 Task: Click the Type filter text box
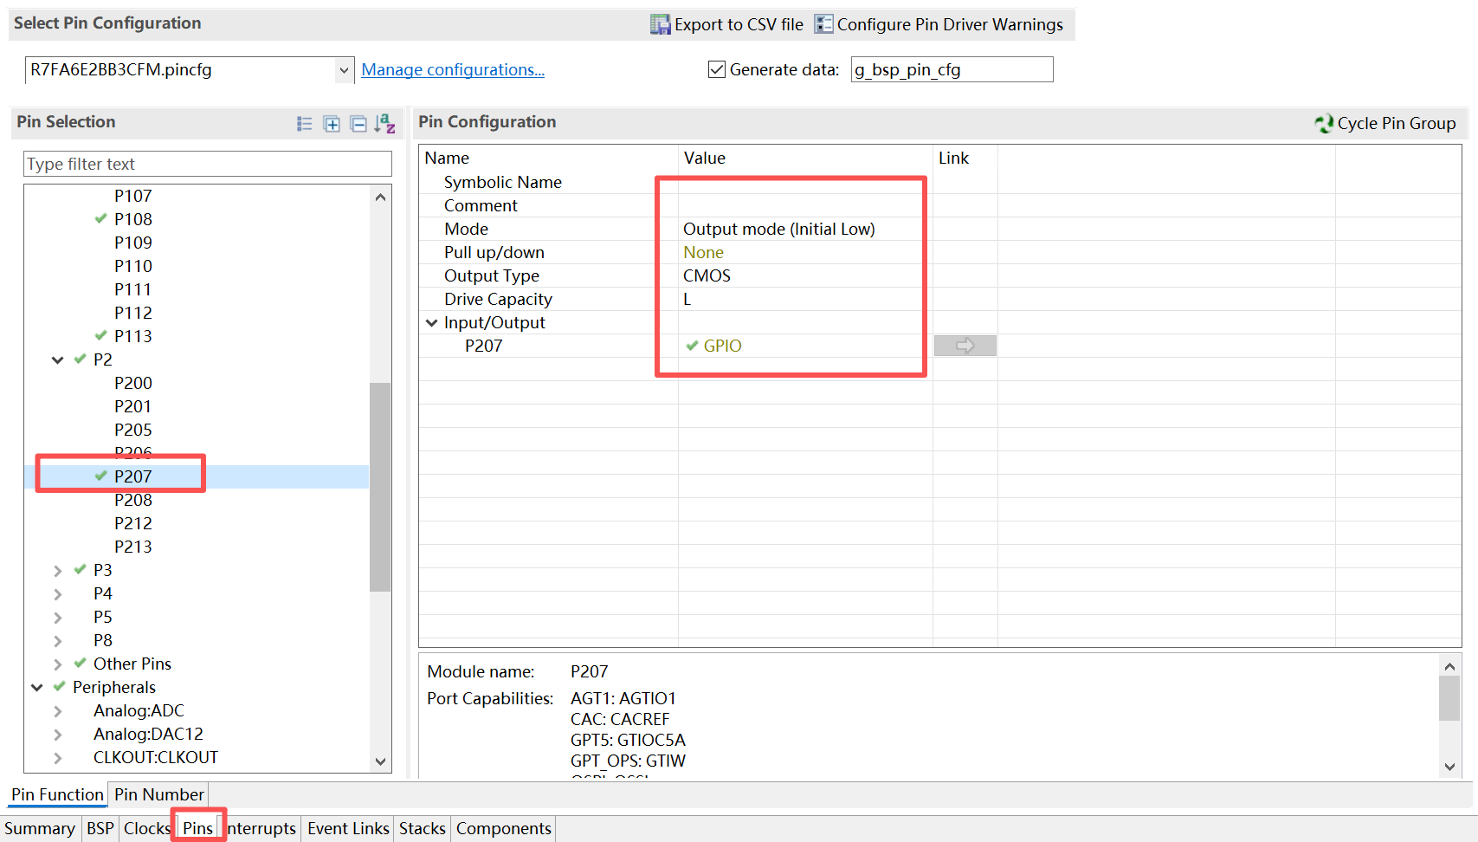coord(207,164)
